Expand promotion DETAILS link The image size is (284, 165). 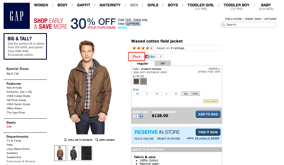(x=123, y=28)
